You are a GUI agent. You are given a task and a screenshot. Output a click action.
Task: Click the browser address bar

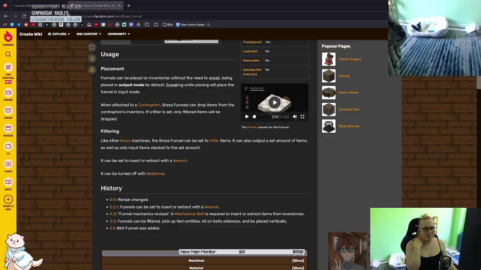(x=225, y=16)
